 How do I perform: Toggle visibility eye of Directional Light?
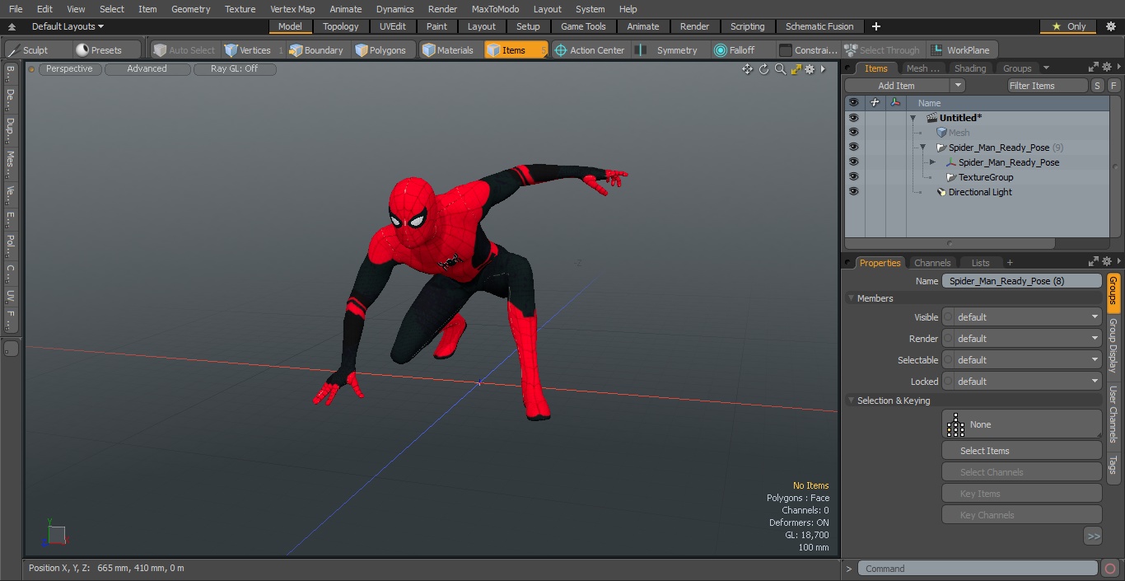click(x=853, y=192)
